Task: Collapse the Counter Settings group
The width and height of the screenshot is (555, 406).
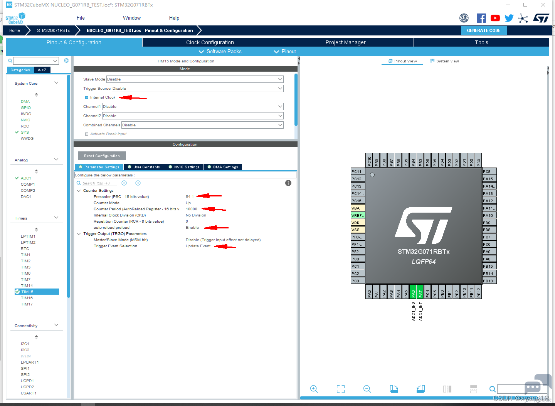Action: 79,191
